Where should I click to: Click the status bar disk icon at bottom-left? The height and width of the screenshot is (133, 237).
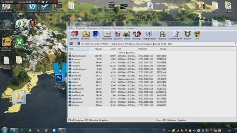69,120
